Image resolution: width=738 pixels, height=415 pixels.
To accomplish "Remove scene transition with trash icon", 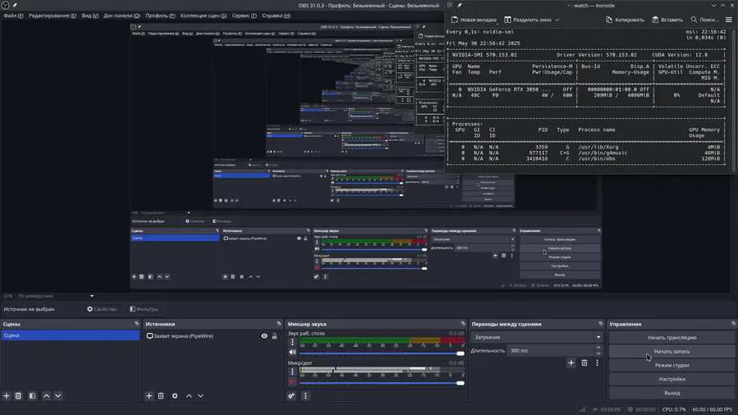I will pos(584,363).
